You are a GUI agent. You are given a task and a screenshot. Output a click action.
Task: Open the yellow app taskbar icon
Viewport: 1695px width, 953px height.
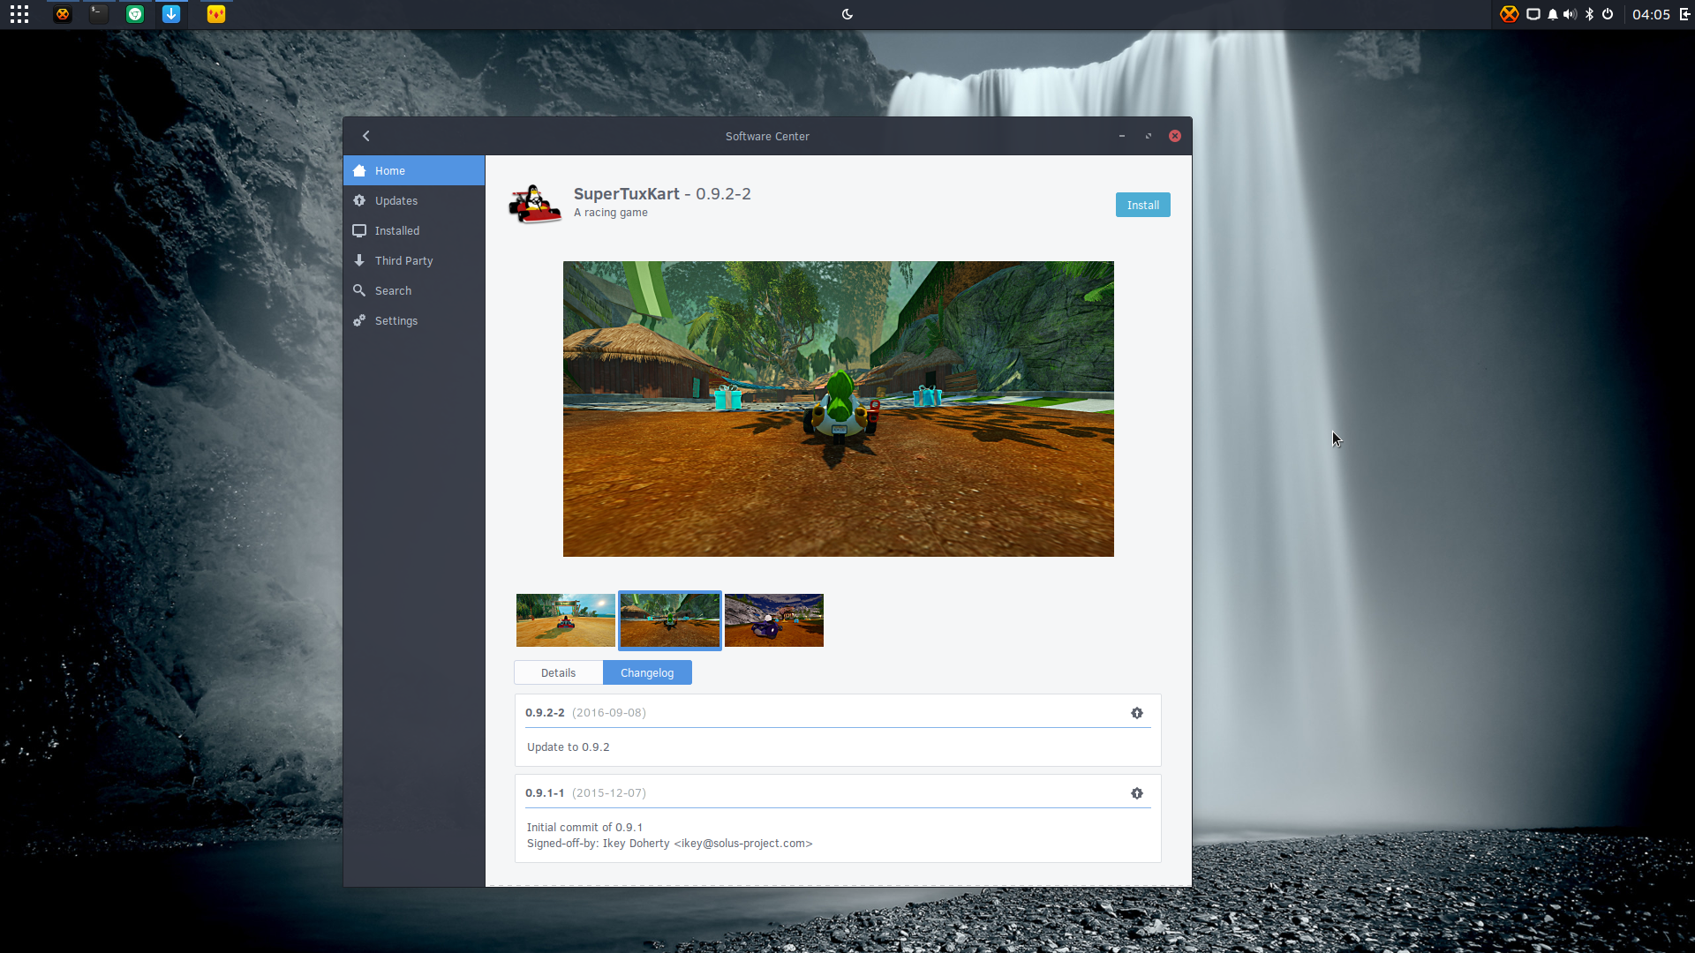pyautogui.click(x=216, y=14)
